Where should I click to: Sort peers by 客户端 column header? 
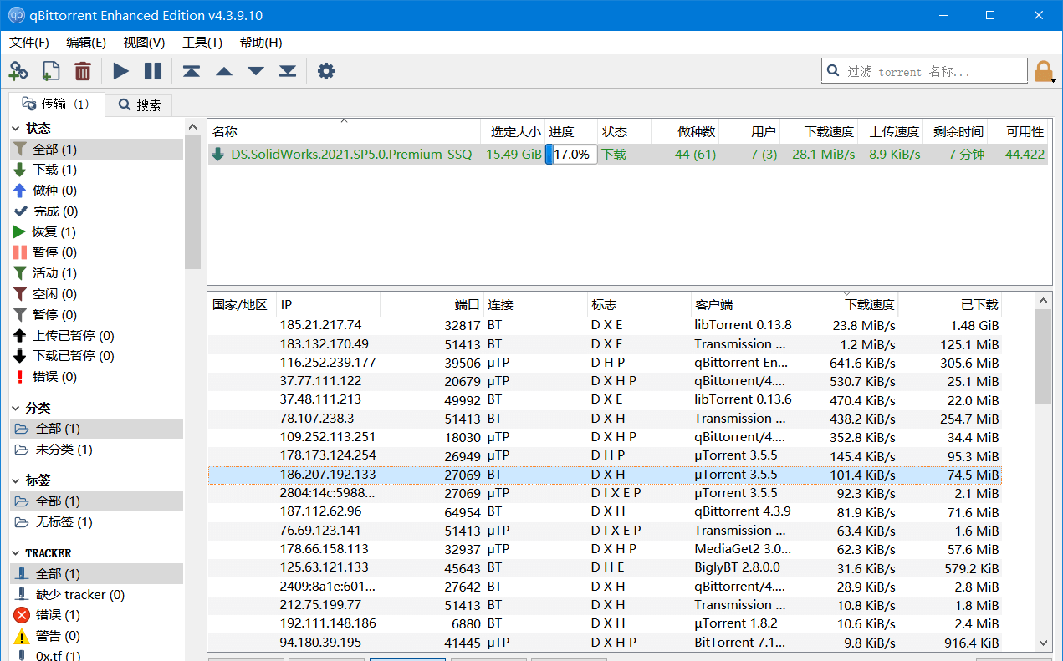pos(743,305)
